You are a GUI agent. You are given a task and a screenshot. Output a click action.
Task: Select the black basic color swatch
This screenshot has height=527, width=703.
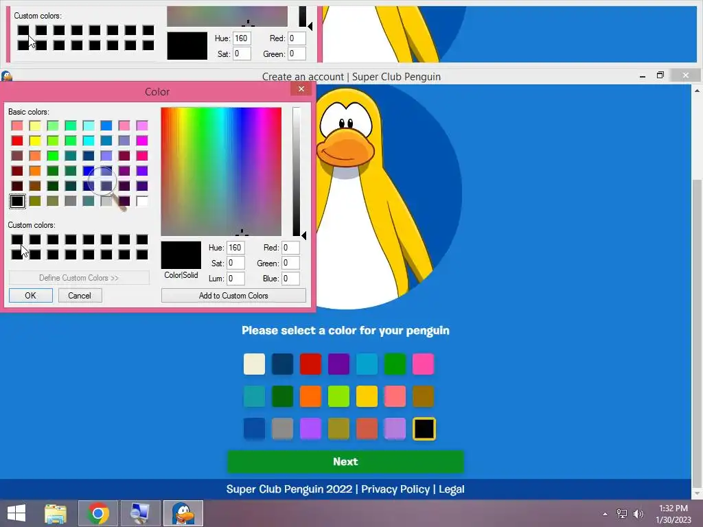tap(17, 201)
